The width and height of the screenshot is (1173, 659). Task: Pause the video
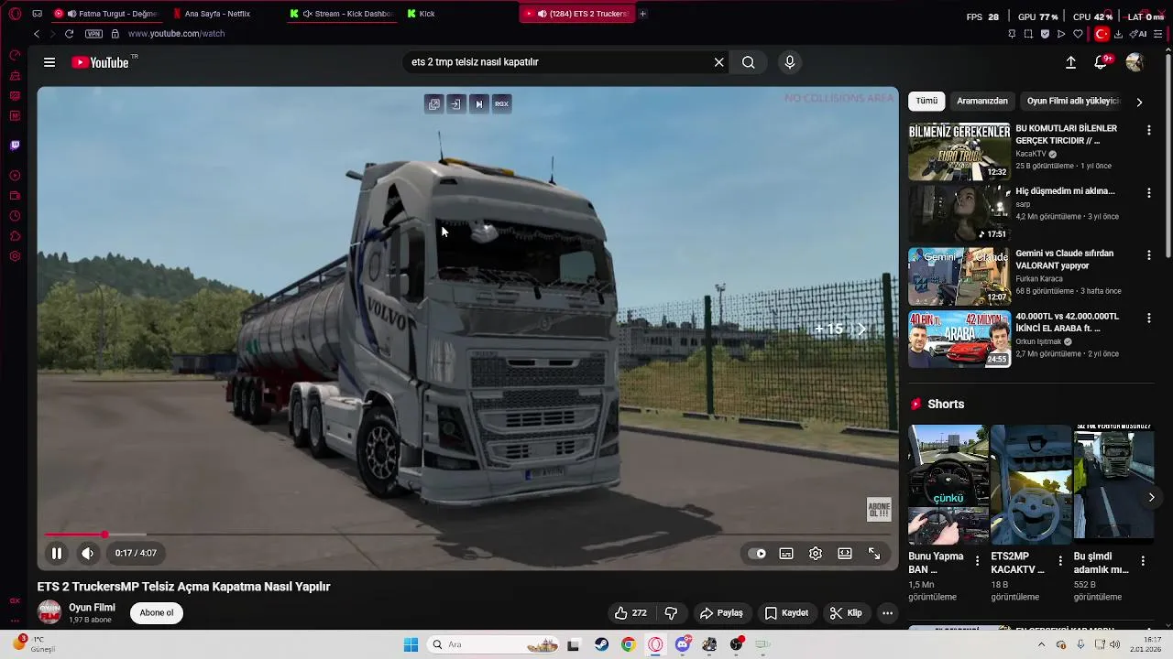(57, 553)
